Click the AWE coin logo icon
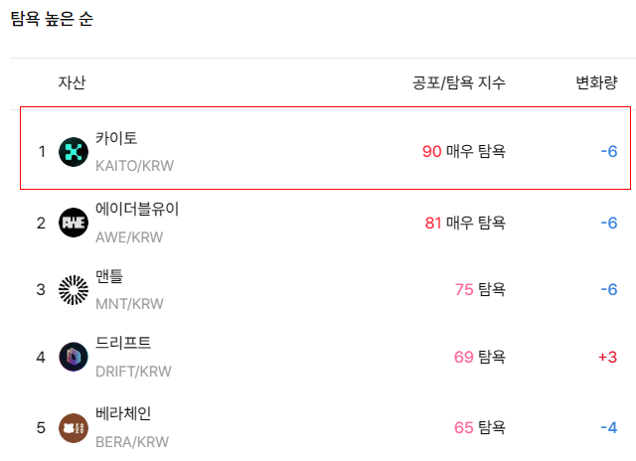Viewport: 636px width, 461px height. tap(74, 223)
